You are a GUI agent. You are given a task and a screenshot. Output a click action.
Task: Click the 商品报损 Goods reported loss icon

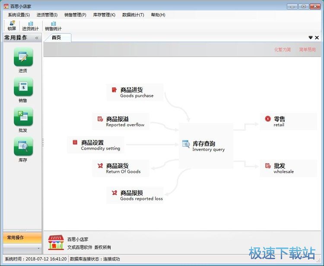click(x=114, y=193)
